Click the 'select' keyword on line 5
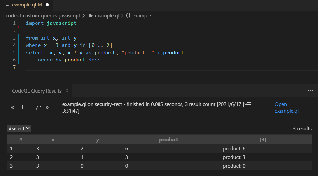Viewport: 318px width, 176px height. pos(35,53)
